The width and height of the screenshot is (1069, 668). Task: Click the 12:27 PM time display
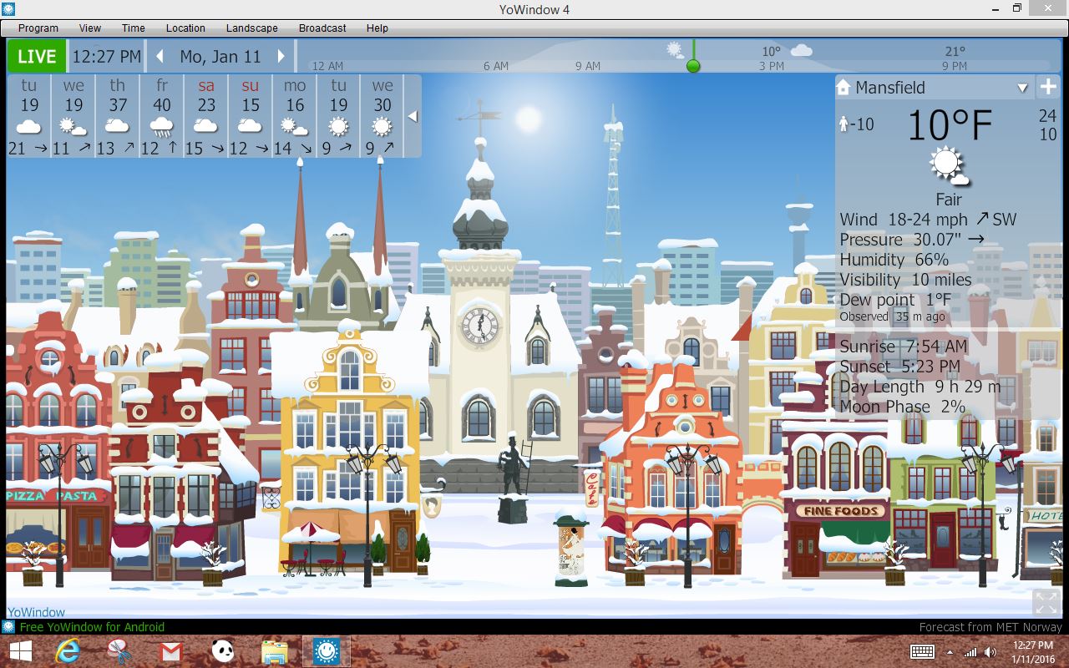point(106,57)
